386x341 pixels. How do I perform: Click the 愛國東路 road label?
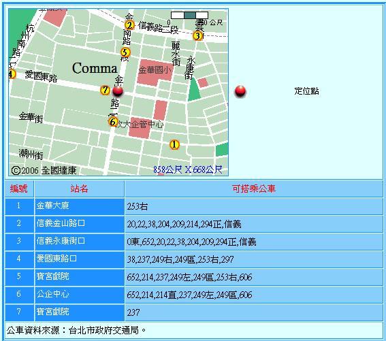[41, 76]
